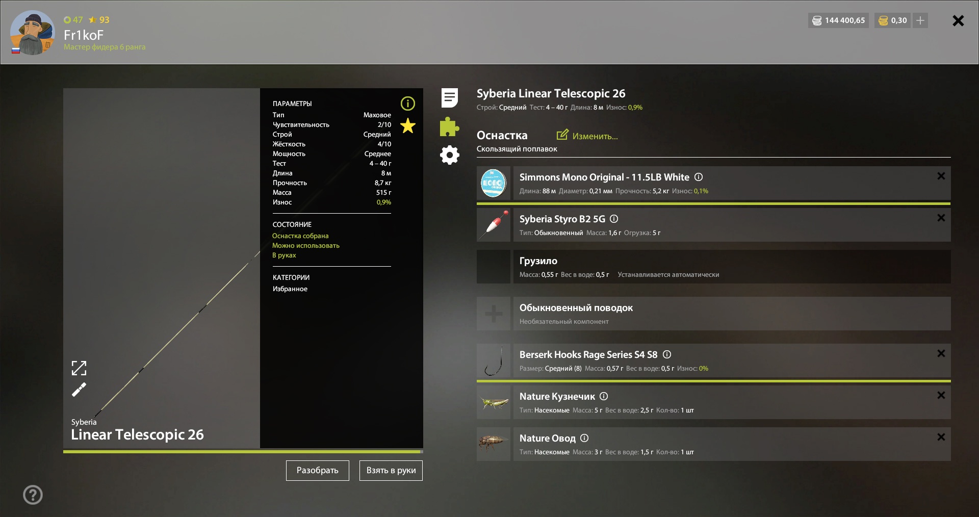Click the gadfly Овод bait thumbnail
Screen dimensions: 979x517
coord(494,444)
